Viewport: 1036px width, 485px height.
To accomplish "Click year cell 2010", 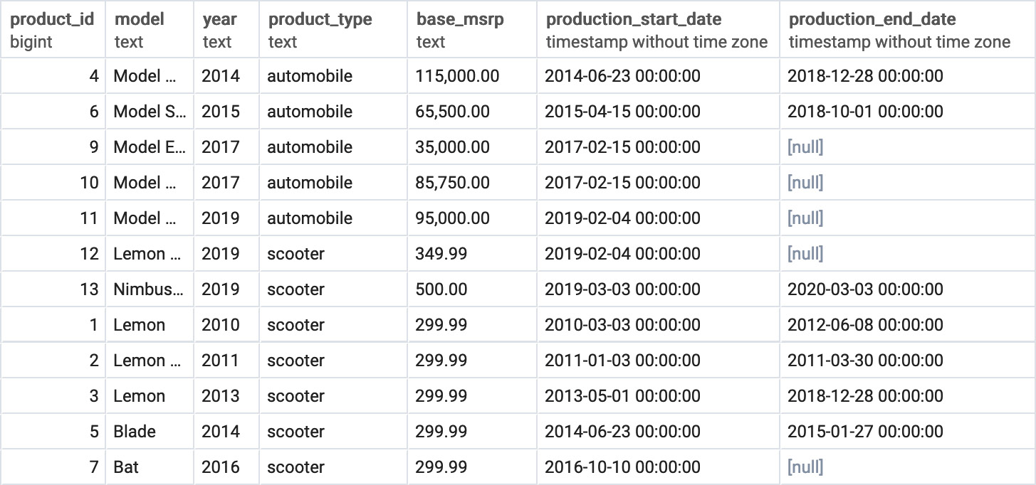I will click(x=226, y=324).
